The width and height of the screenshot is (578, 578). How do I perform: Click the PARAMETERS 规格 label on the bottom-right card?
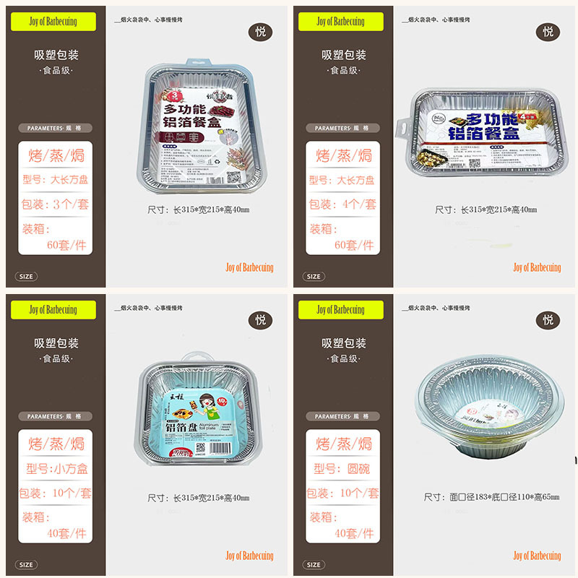tap(342, 416)
